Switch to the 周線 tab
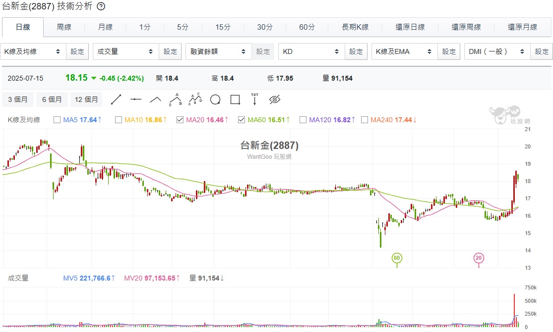This screenshot has height=332, width=553. [64, 27]
